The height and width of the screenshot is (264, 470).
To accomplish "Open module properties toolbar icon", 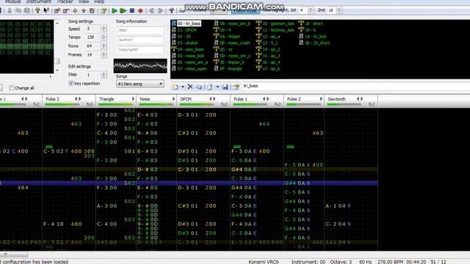I will (104, 11).
